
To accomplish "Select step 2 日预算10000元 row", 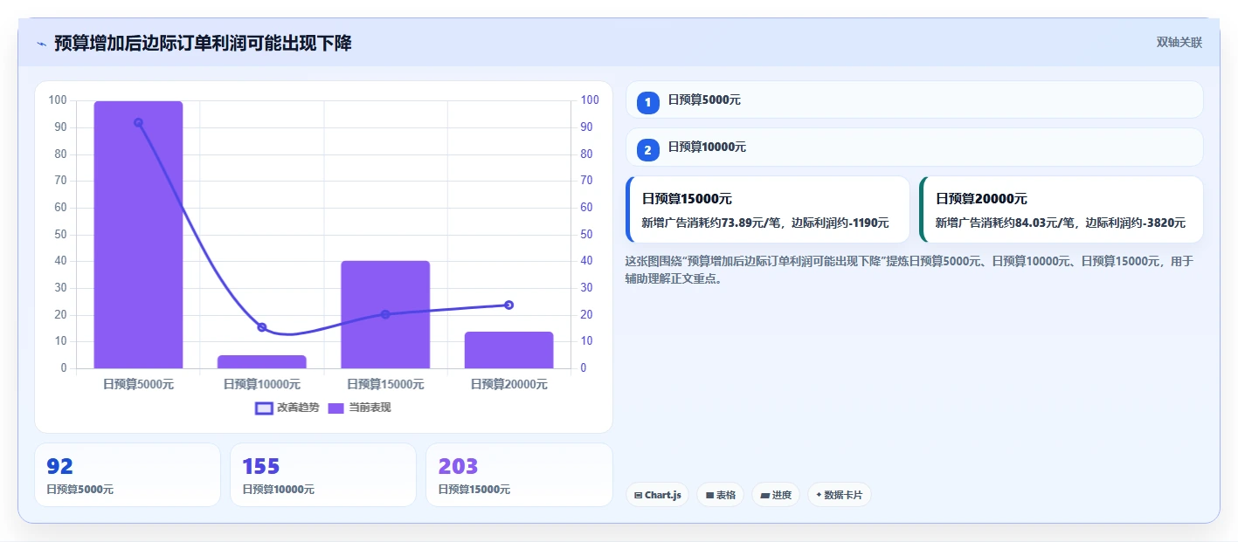I will (x=914, y=147).
